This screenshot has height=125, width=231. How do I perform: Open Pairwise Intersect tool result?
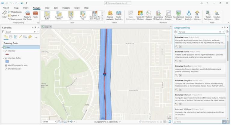200,99
